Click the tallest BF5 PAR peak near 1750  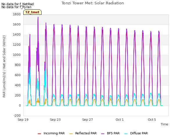click(38, 17)
